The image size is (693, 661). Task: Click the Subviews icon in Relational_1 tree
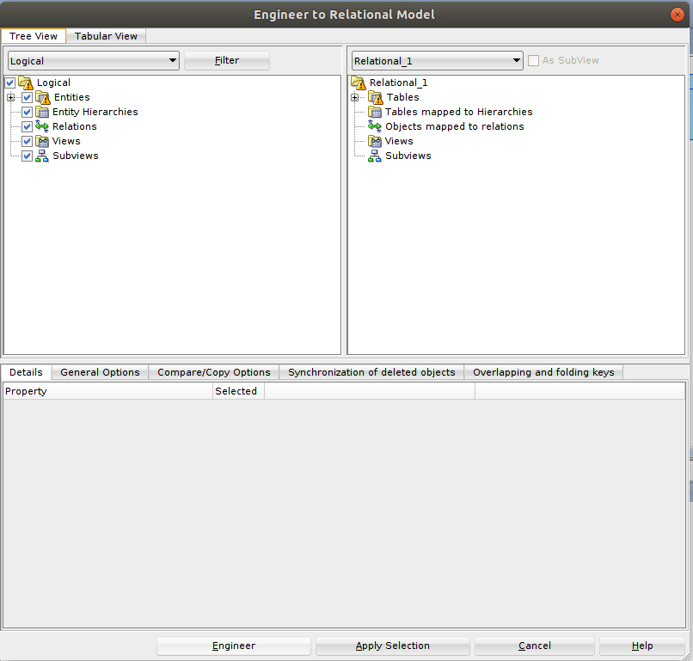click(375, 156)
